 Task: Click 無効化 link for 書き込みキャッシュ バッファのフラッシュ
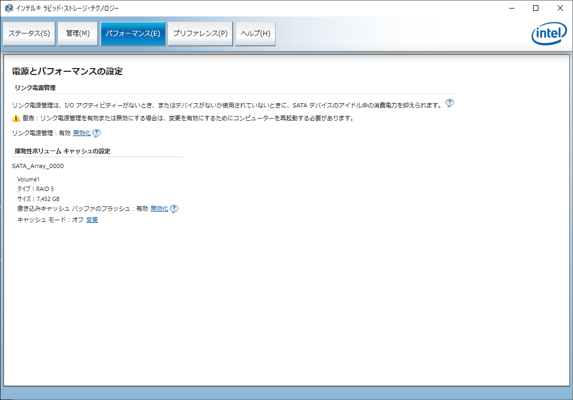tap(159, 209)
